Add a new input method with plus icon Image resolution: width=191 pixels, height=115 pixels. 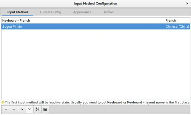pyautogui.click(x=6, y=109)
